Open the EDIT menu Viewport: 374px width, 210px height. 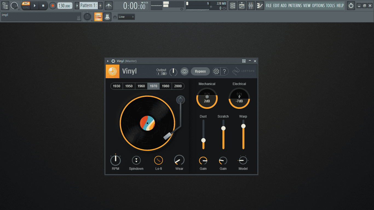[276, 5]
